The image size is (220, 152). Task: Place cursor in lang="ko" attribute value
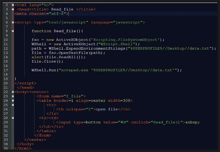pos(46,5)
